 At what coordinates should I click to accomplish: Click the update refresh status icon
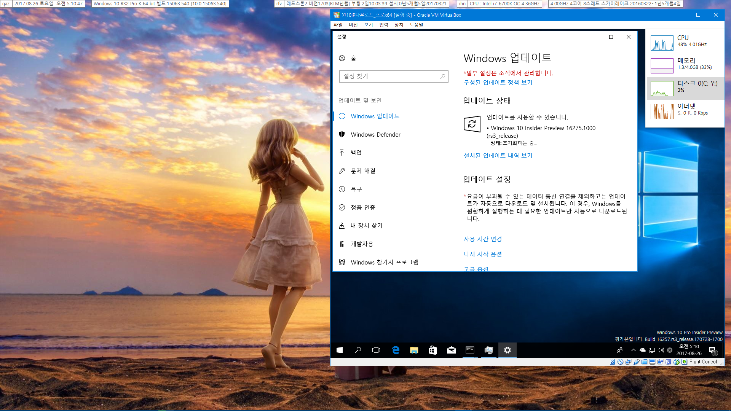[472, 124]
